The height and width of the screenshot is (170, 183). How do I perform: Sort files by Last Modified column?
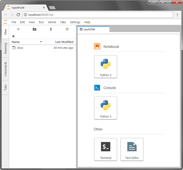(x=61, y=42)
